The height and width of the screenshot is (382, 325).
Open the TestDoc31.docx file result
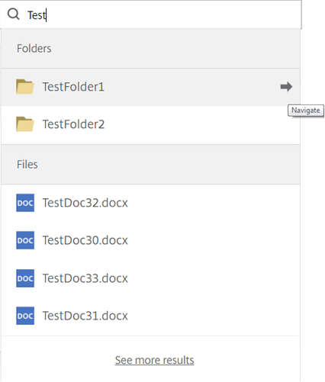pyautogui.click(x=150, y=316)
